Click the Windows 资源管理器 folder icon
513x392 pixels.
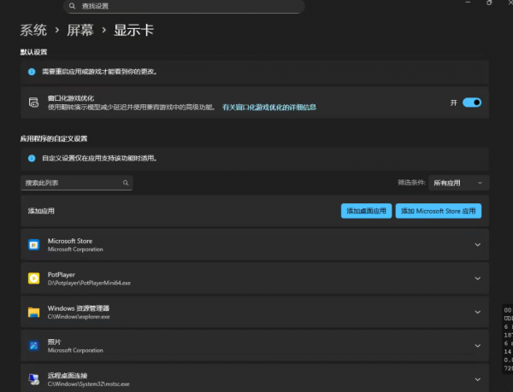pos(33,313)
